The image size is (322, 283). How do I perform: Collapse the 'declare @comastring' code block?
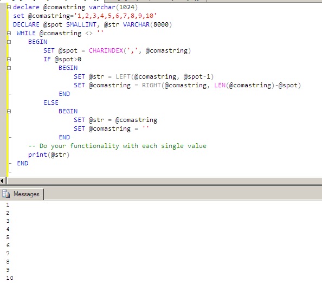point(9,8)
